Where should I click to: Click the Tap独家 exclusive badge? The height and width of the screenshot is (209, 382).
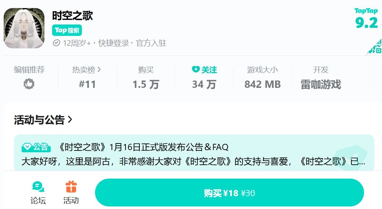pyautogui.click(x=67, y=30)
